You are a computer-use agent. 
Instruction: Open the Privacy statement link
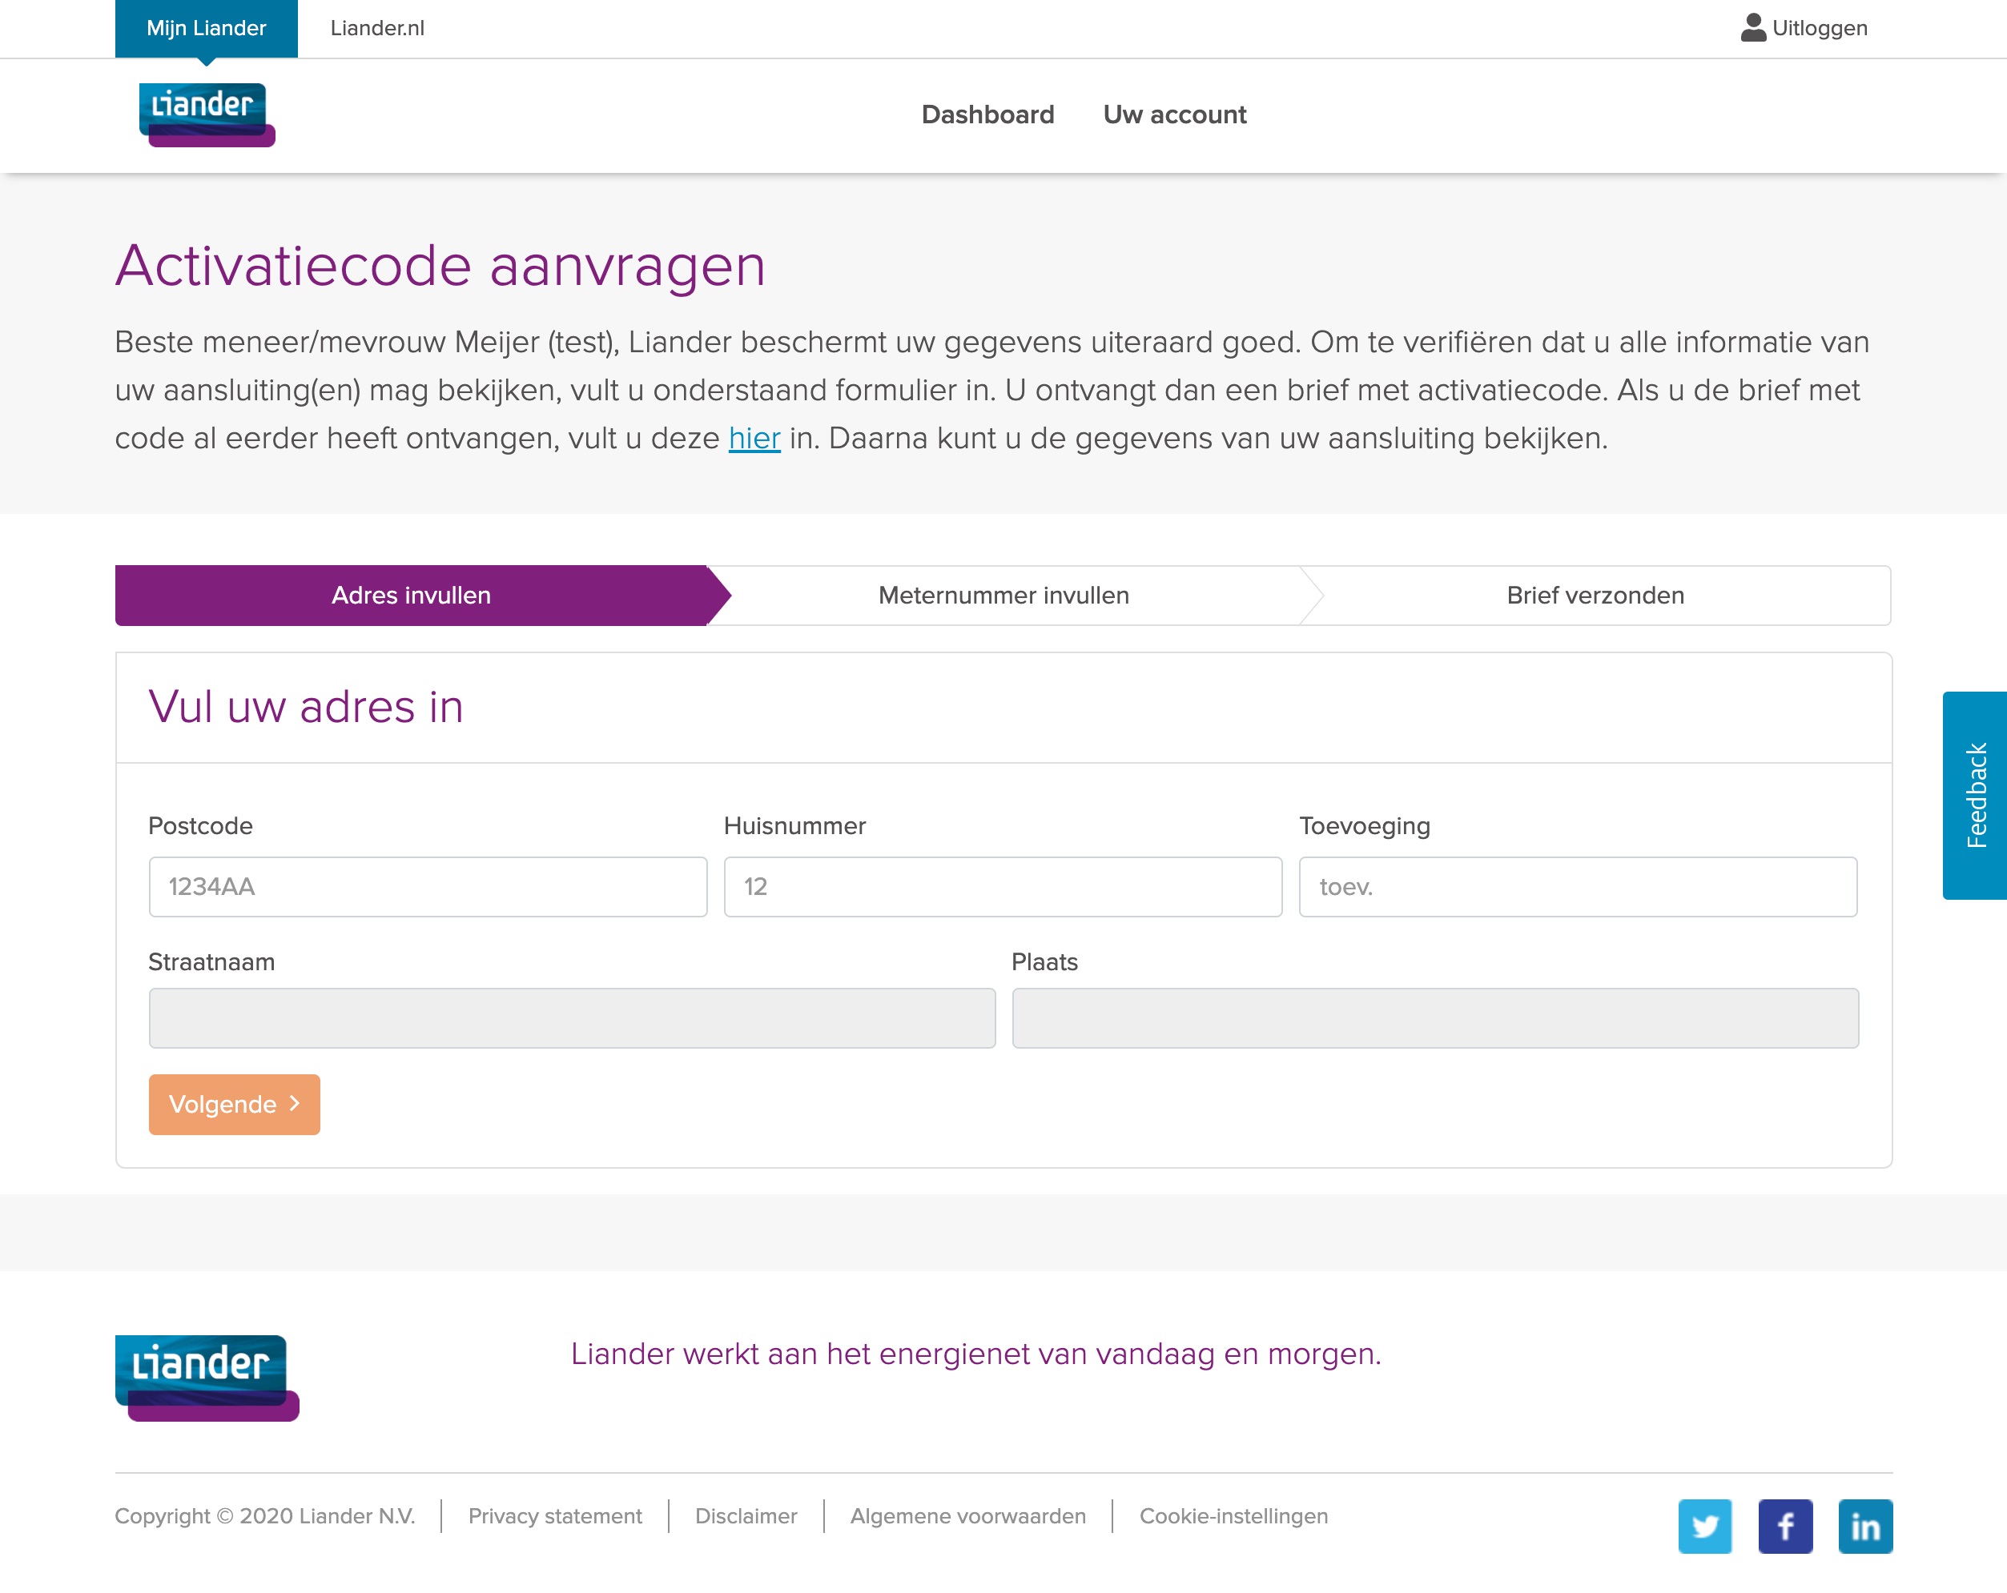555,1516
